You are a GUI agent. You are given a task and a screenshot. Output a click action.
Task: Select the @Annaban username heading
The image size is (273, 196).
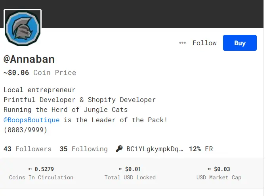click(29, 59)
